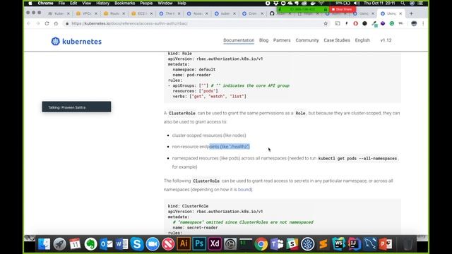Open the red Opera-style extension icon

(x=355, y=23)
